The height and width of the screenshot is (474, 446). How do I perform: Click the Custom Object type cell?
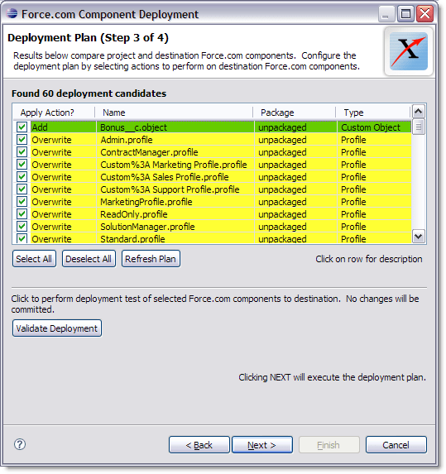click(x=374, y=127)
